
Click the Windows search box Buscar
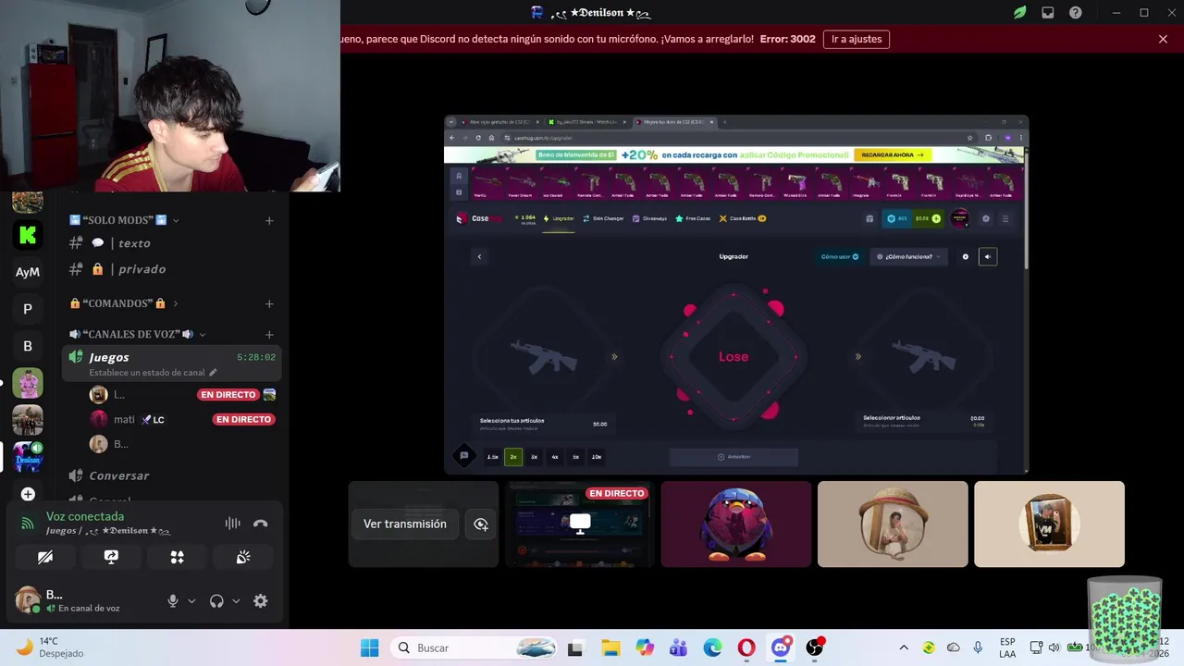click(x=474, y=647)
